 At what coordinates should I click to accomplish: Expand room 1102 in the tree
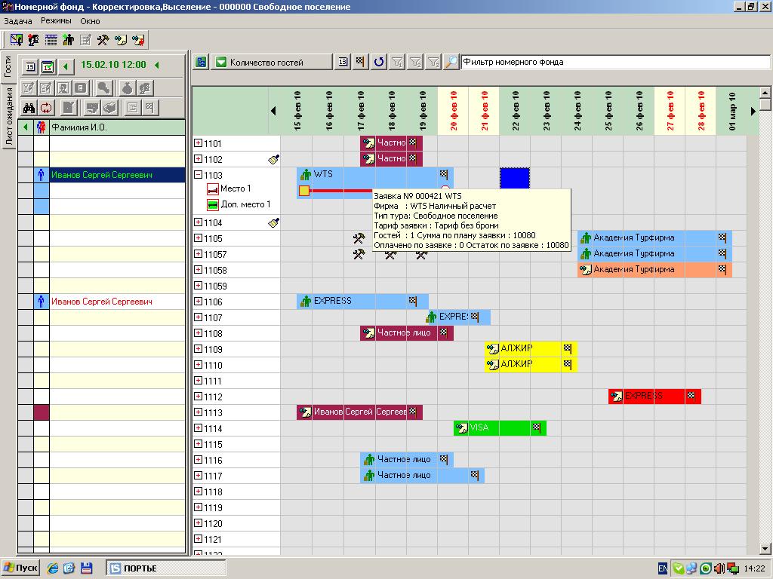tap(199, 159)
